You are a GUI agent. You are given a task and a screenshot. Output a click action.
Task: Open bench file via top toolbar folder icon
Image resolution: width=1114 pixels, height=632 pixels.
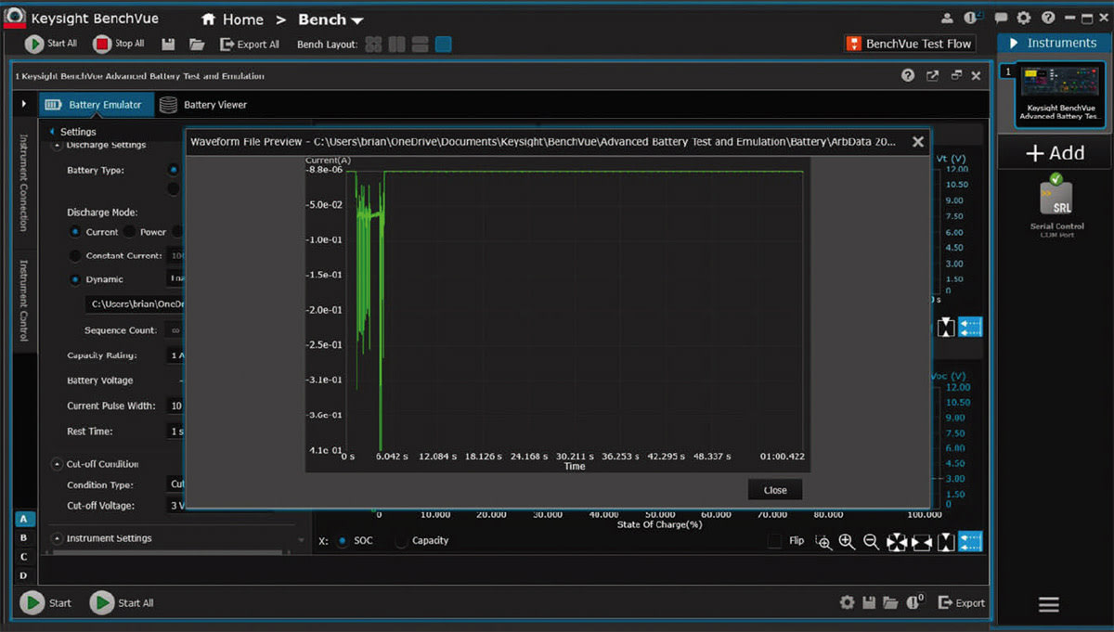point(197,44)
